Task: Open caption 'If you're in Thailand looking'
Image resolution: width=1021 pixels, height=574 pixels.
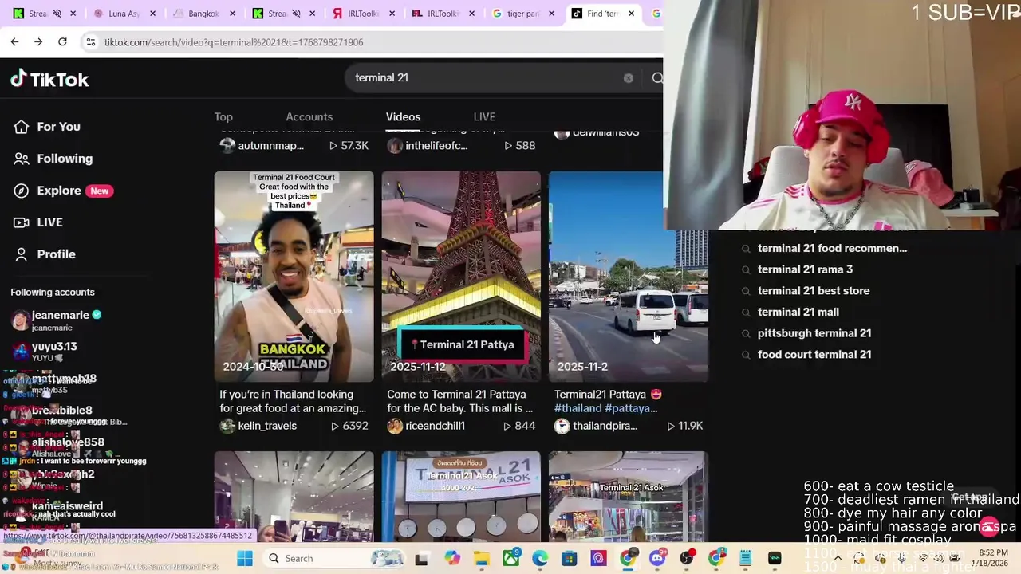Action: point(293,402)
